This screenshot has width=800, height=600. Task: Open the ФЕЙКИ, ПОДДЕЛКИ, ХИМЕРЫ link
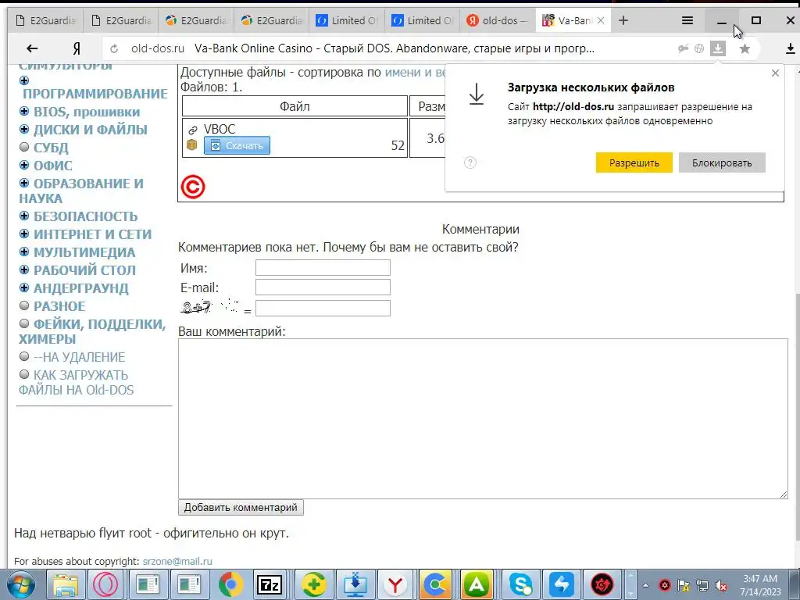pyautogui.click(x=92, y=331)
